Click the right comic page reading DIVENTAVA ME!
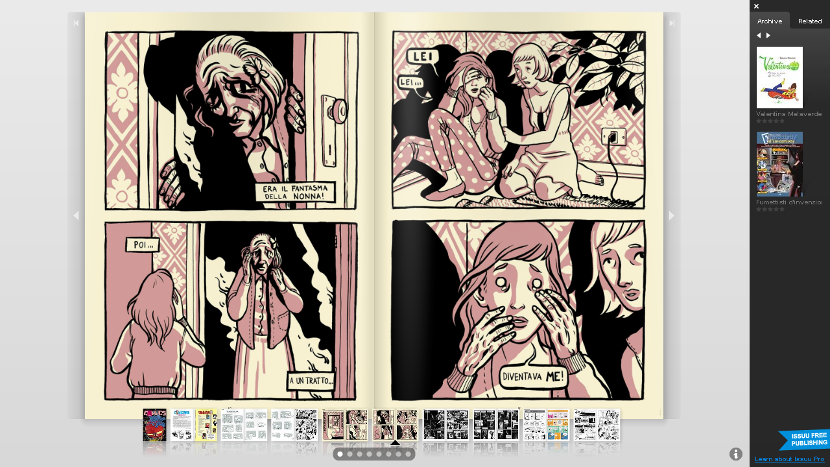Screen dimensions: 830x467 [519, 215]
